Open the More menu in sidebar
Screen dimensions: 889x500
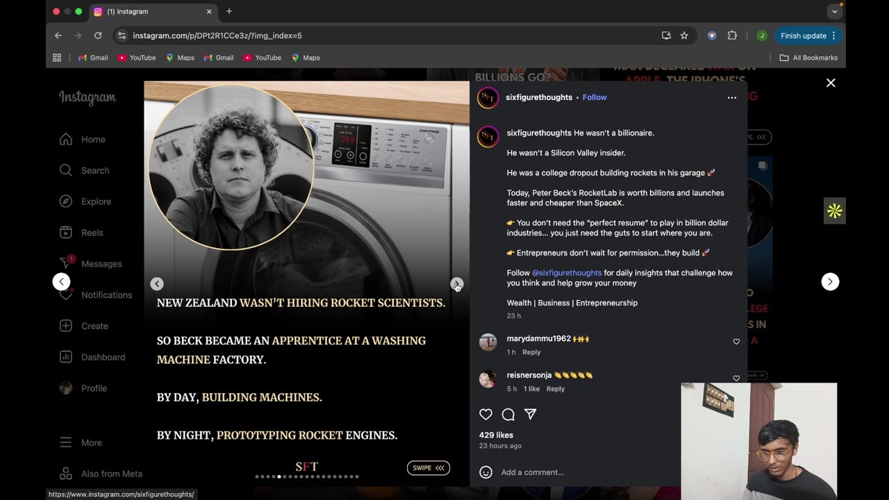81,442
